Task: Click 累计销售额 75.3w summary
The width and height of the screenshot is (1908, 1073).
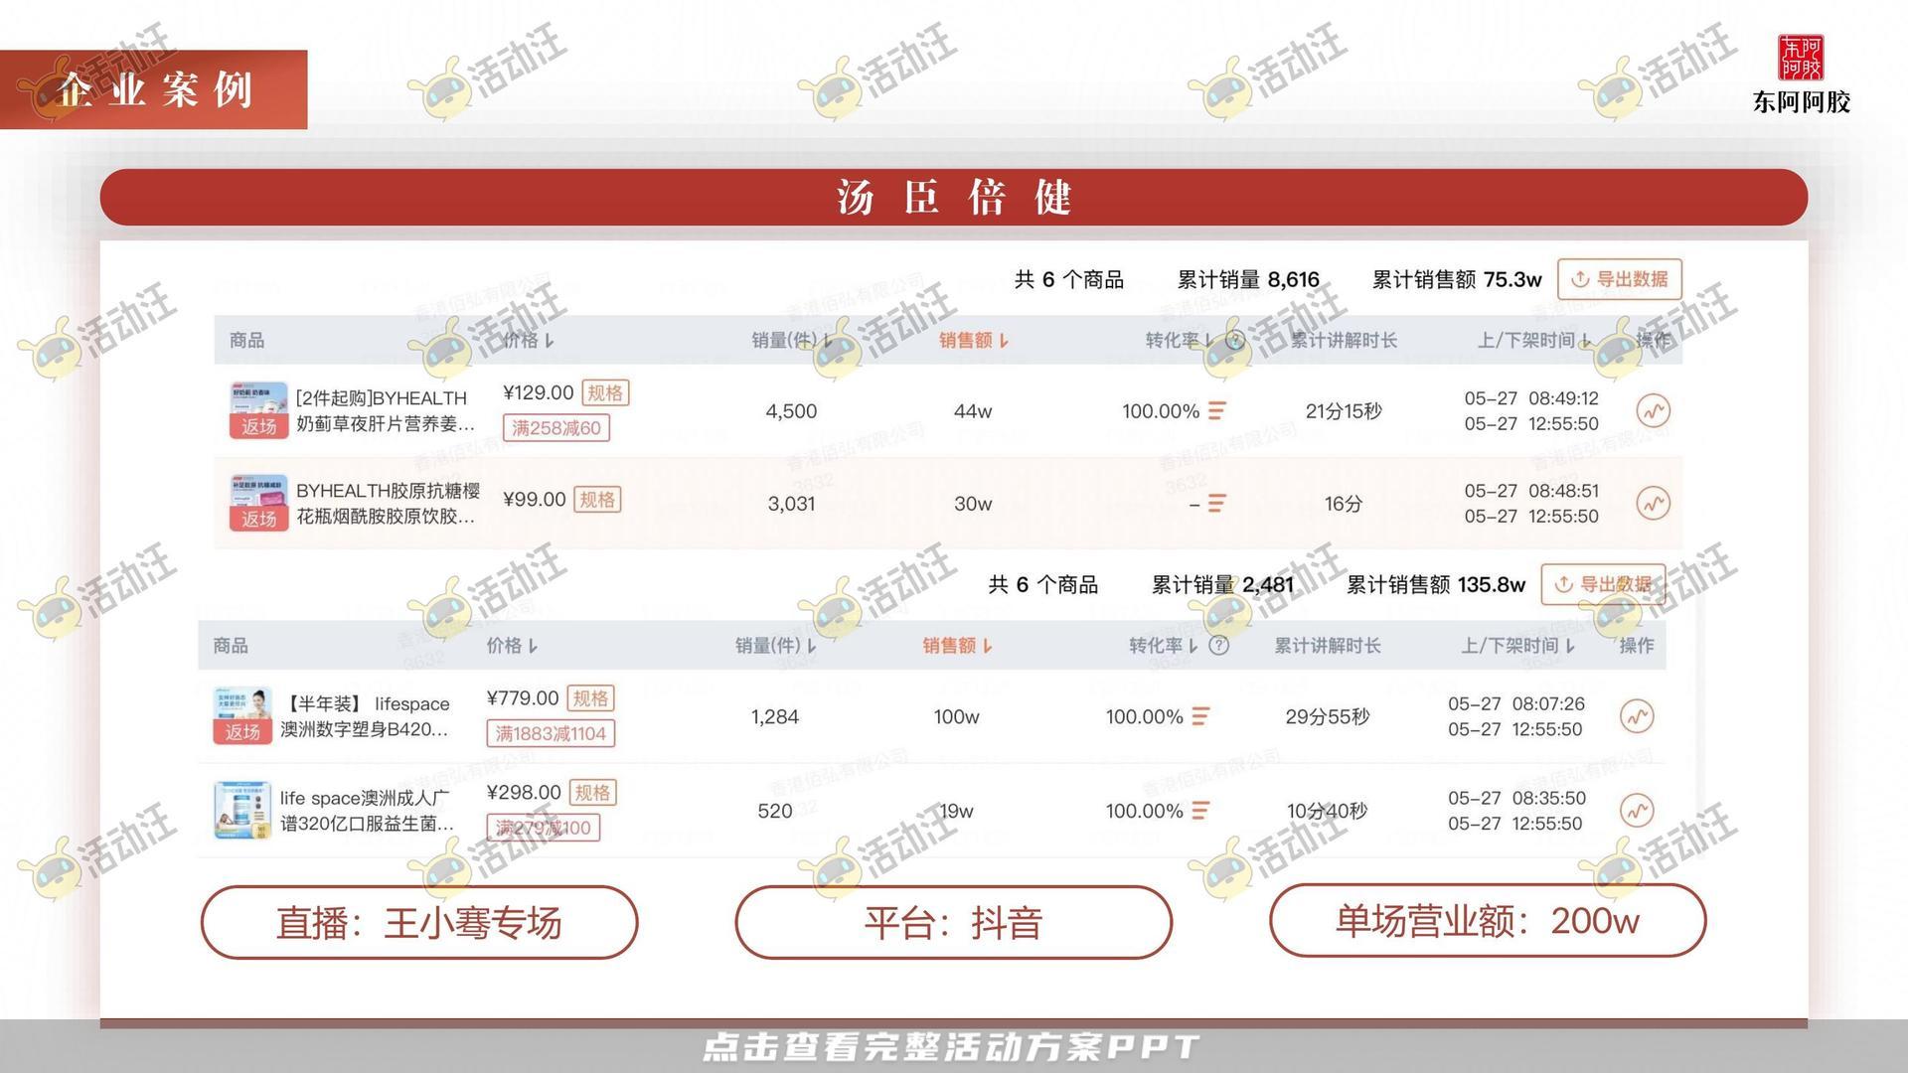Action: 1457,280
